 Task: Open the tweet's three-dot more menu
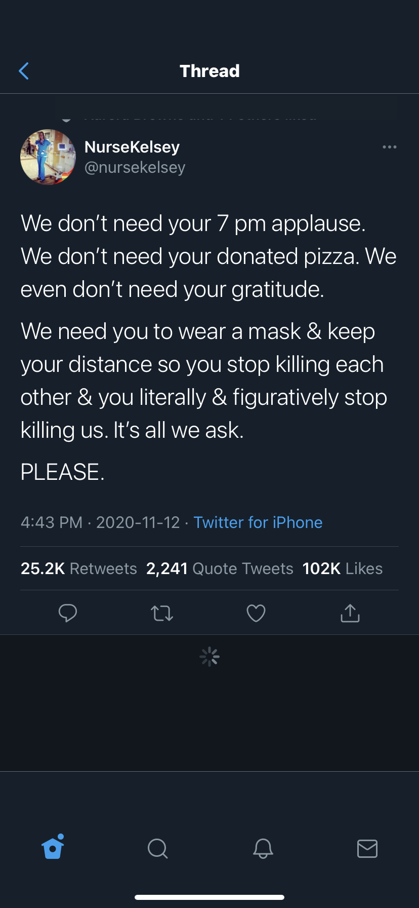click(390, 147)
